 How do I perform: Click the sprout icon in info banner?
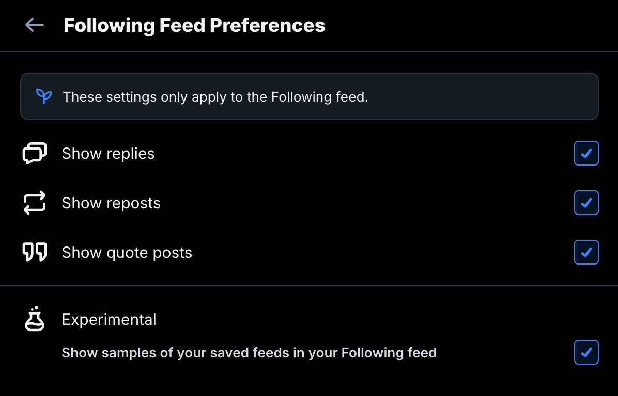[x=43, y=96]
